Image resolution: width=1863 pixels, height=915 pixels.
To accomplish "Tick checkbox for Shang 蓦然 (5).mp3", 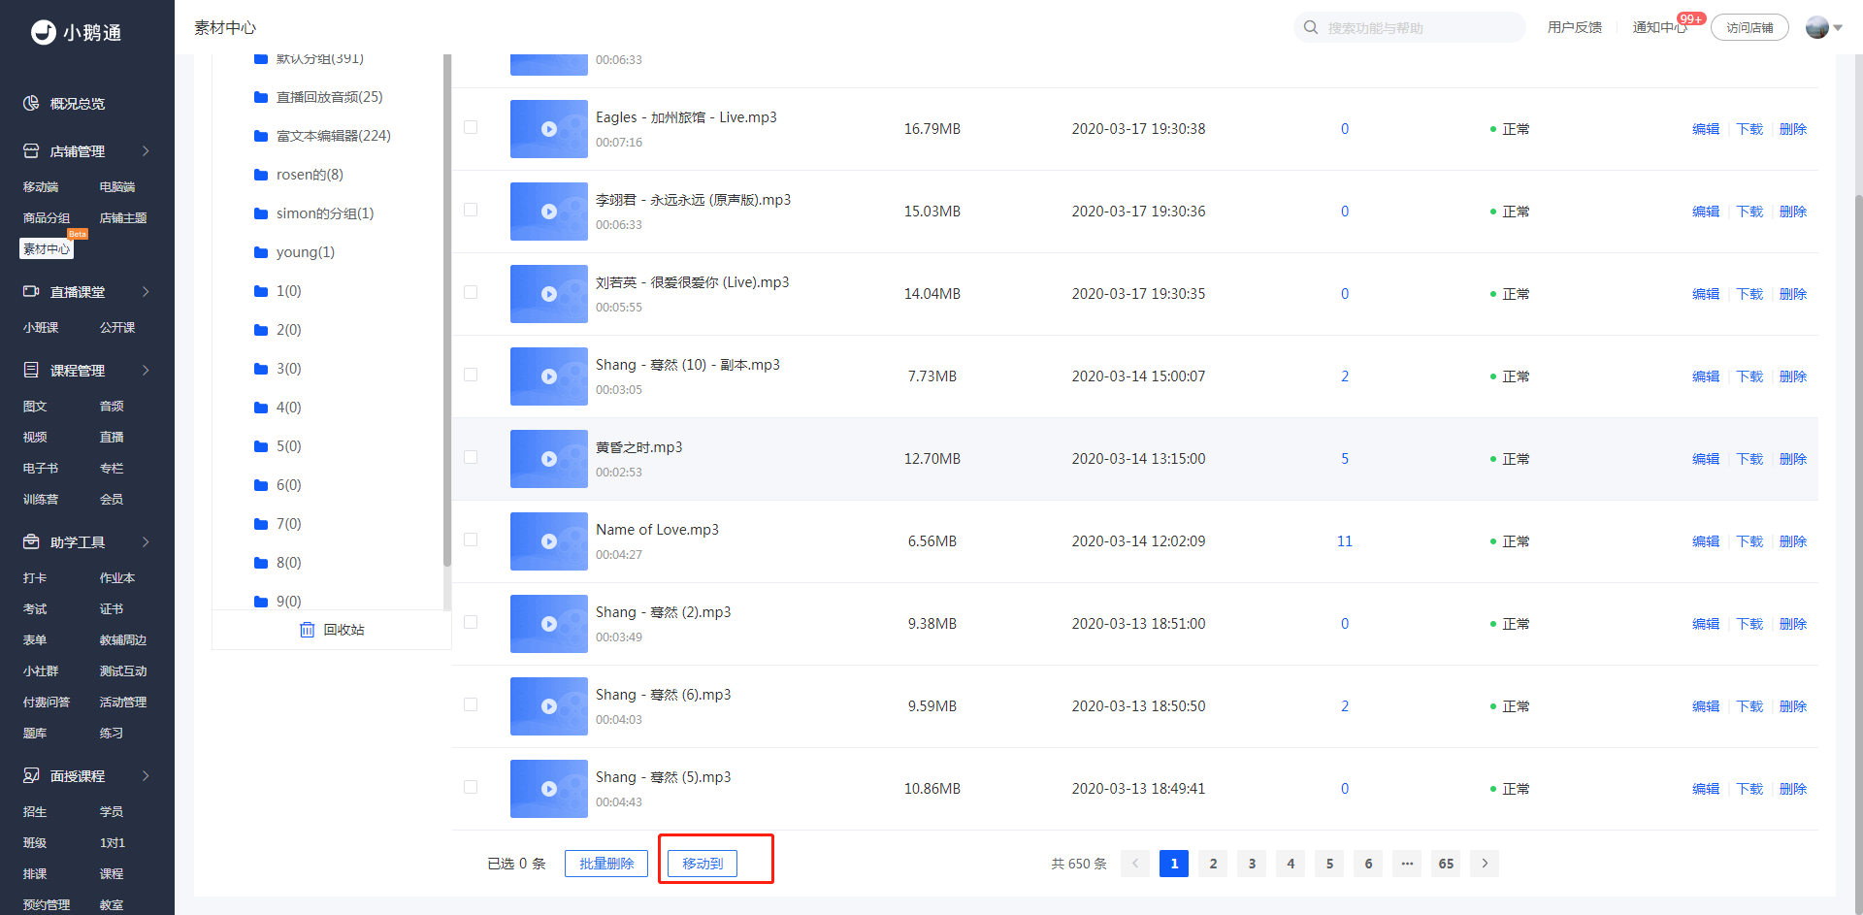I will tap(471, 787).
